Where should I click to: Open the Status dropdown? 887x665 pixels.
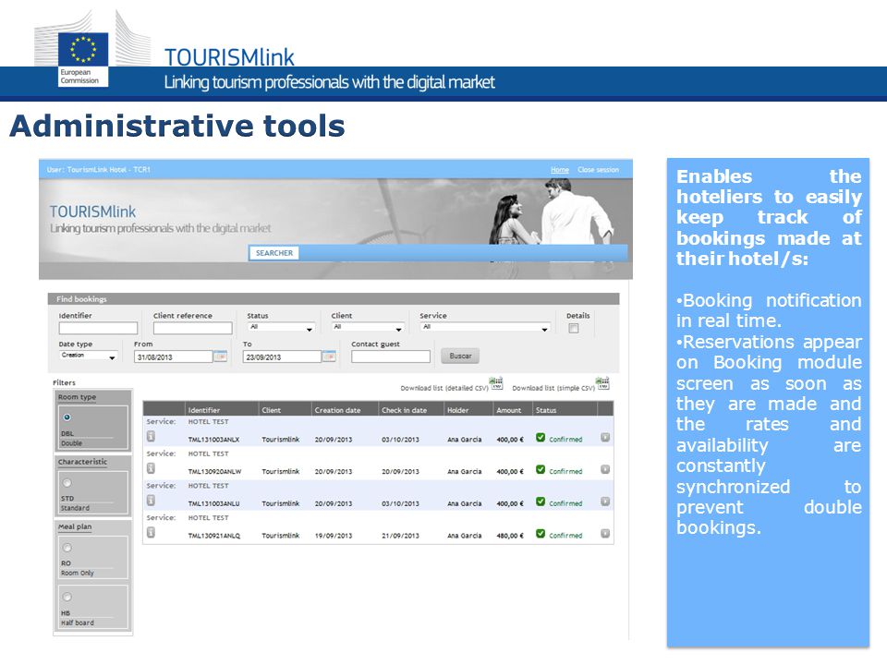click(281, 327)
